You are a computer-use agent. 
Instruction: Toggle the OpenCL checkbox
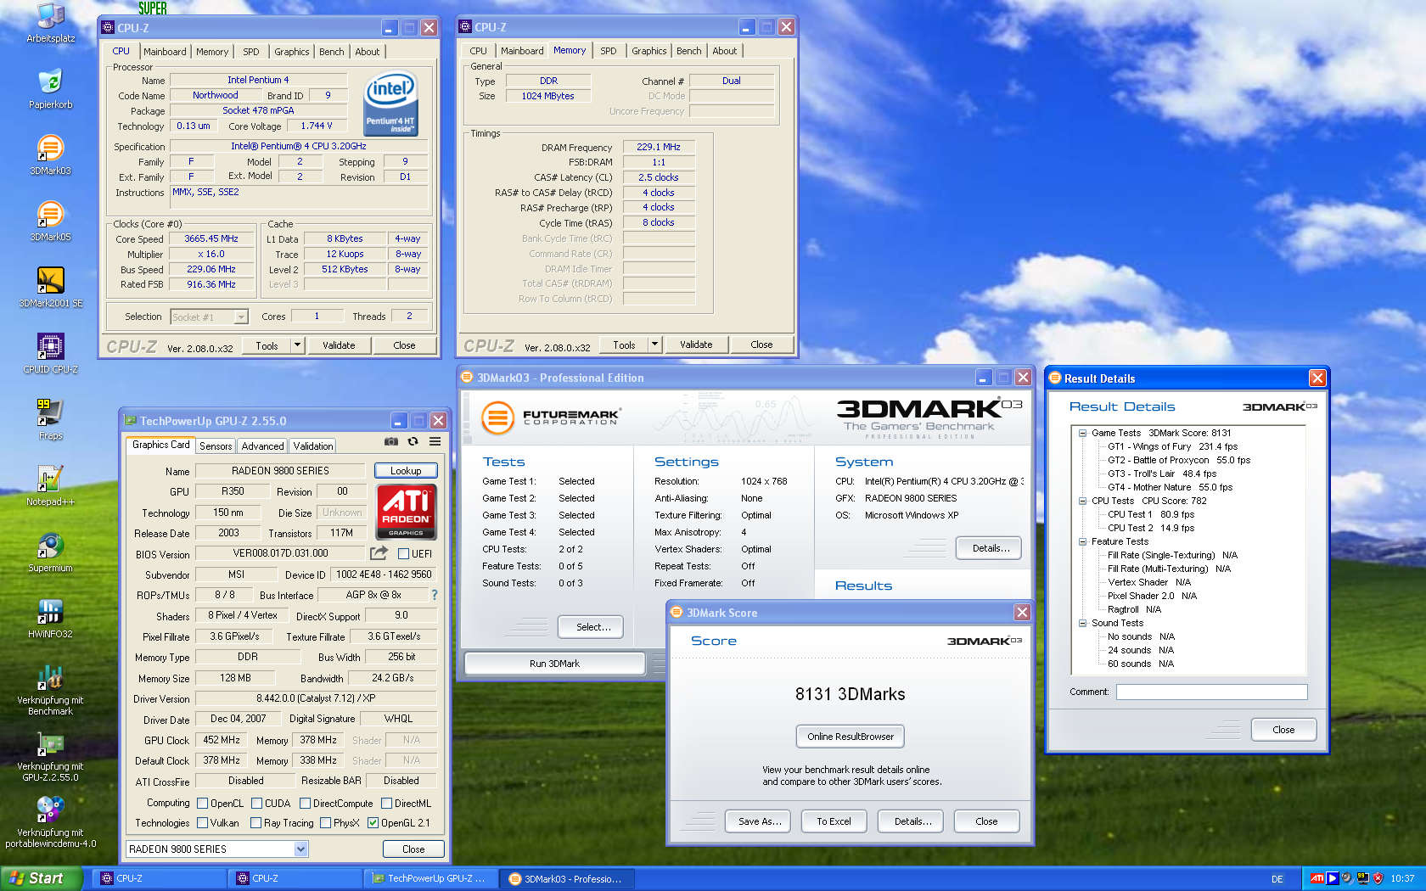pyautogui.click(x=203, y=804)
